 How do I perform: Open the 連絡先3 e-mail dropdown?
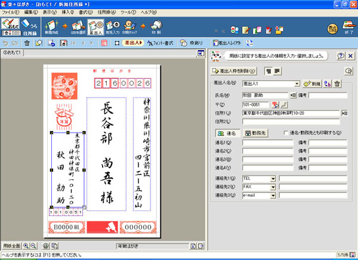tap(273, 195)
